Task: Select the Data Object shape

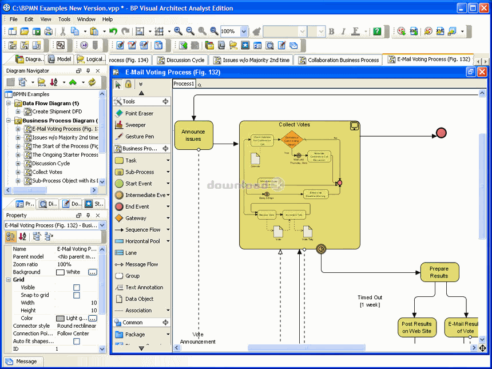Action: (140, 299)
